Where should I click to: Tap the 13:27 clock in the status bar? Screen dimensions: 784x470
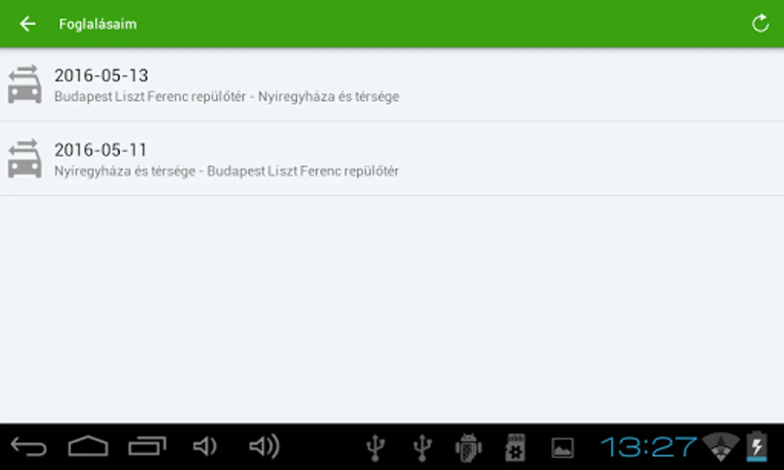point(649,447)
